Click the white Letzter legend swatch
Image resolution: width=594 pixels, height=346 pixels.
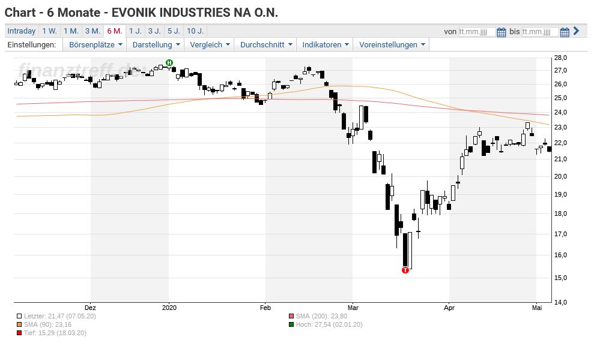(19, 316)
